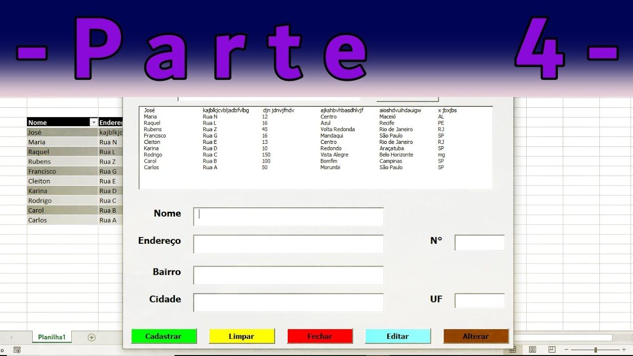Click worksheet cell Rua Z
633x356 pixels.
pyautogui.click(x=110, y=162)
